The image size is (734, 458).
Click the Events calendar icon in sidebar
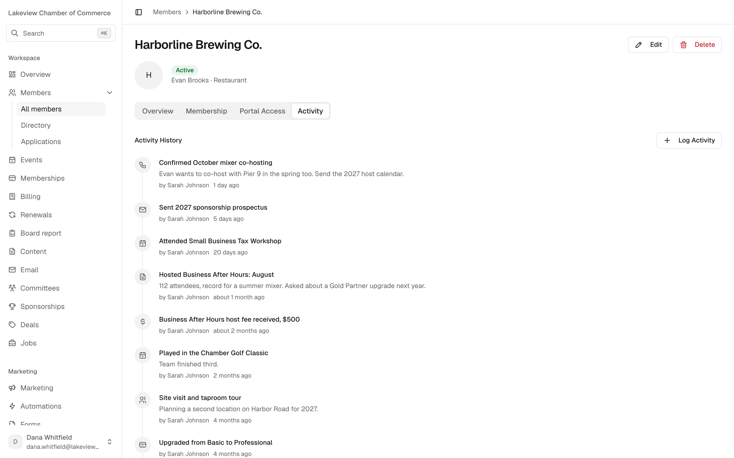point(12,160)
